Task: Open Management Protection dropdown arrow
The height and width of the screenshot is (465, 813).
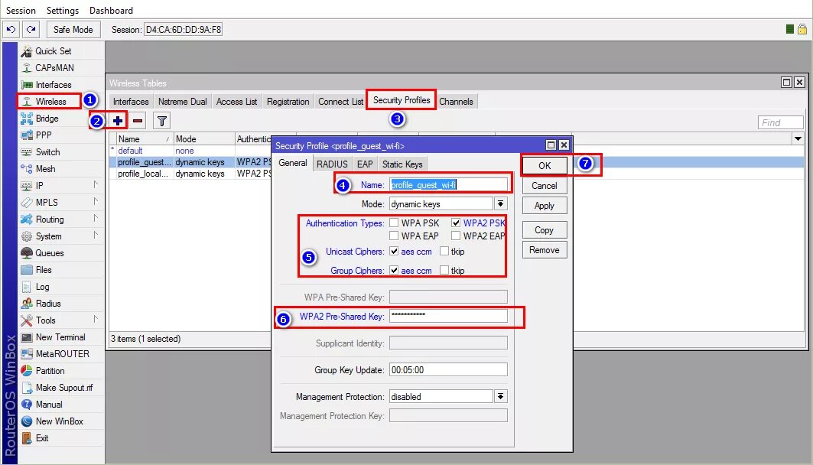Action: click(x=500, y=397)
